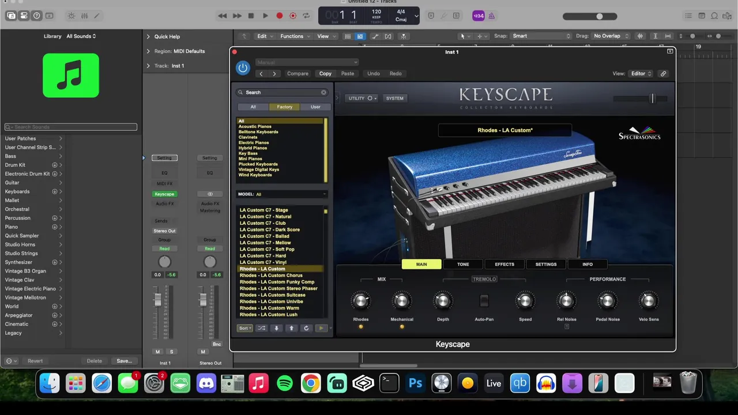
Task: Step up to previous Keyscape patch
Action: click(x=291, y=328)
